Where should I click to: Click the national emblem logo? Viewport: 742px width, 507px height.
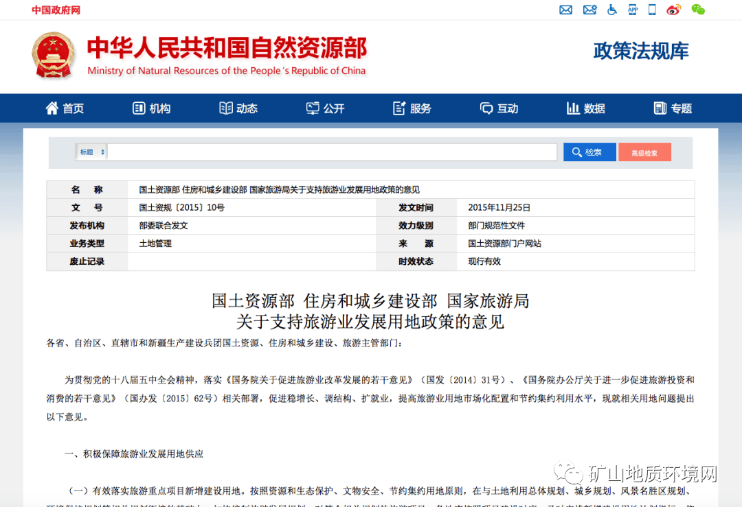[x=53, y=55]
